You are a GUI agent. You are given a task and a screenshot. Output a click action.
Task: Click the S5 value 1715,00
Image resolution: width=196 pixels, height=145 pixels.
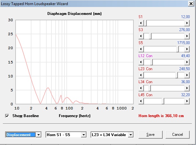[x=184, y=43]
